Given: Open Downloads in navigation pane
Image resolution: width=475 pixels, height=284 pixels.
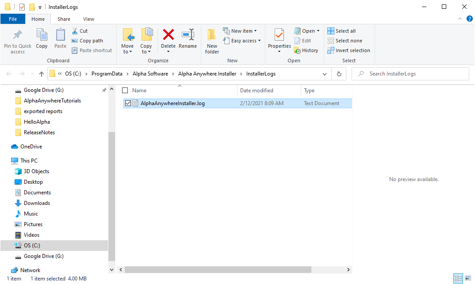Looking at the screenshot, I should 32,203.
